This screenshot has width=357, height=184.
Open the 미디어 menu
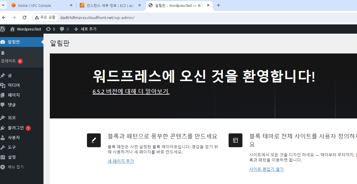click(14, 85)
